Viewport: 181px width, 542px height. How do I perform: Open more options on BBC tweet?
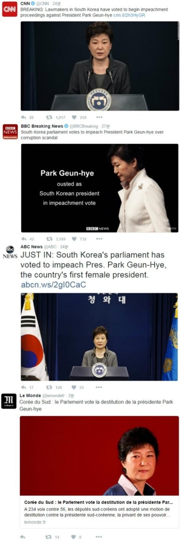coord(99,239)
